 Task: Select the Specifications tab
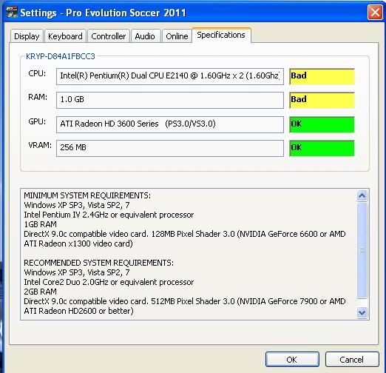221,36
